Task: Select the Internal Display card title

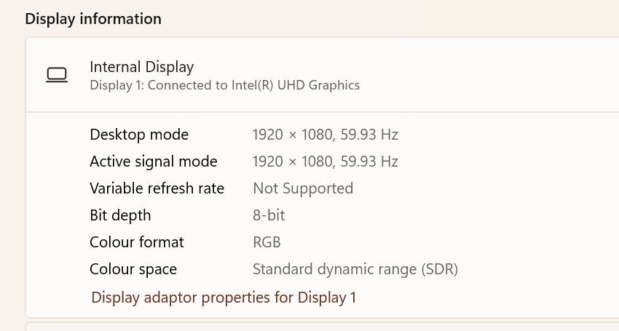Action: 141,67
